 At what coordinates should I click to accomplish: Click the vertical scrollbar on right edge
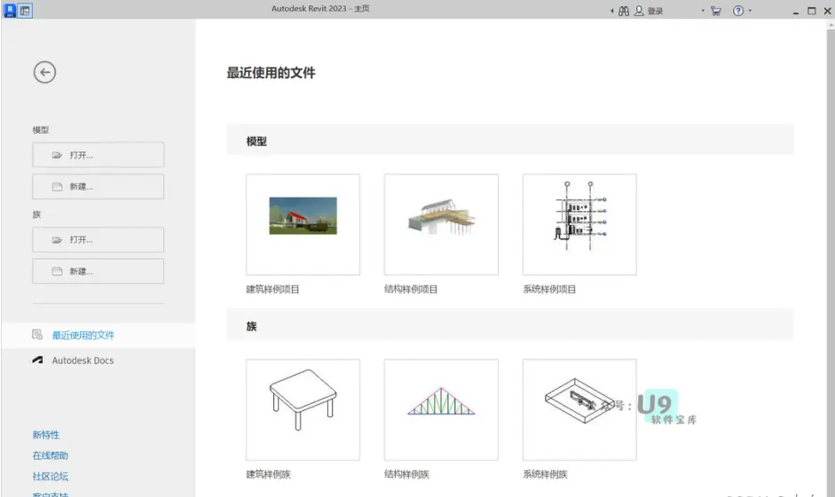pos(831,258)
